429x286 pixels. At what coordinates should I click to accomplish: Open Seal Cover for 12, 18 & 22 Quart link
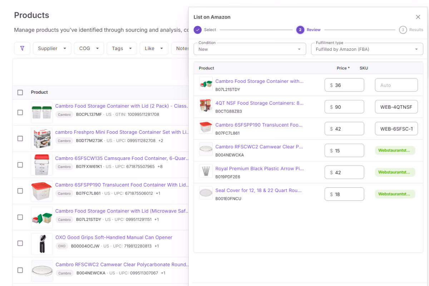[258, 190]
